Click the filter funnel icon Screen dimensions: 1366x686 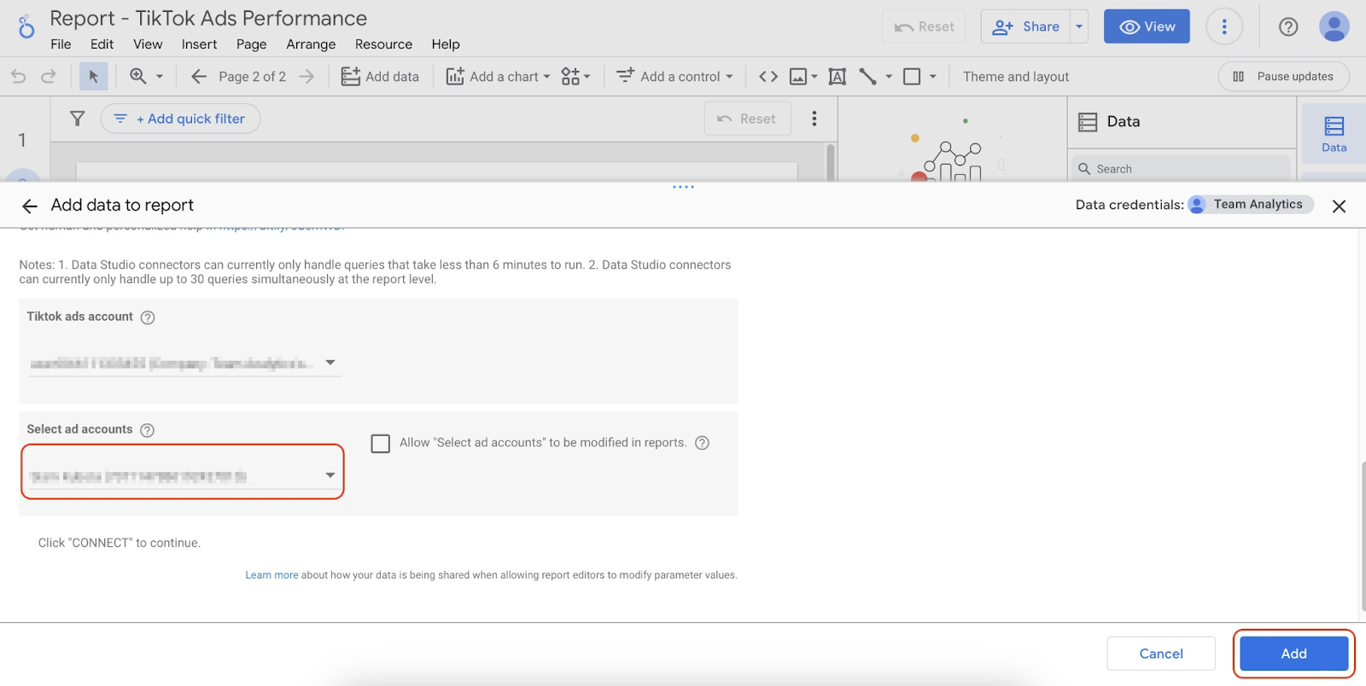pos(78,119)
